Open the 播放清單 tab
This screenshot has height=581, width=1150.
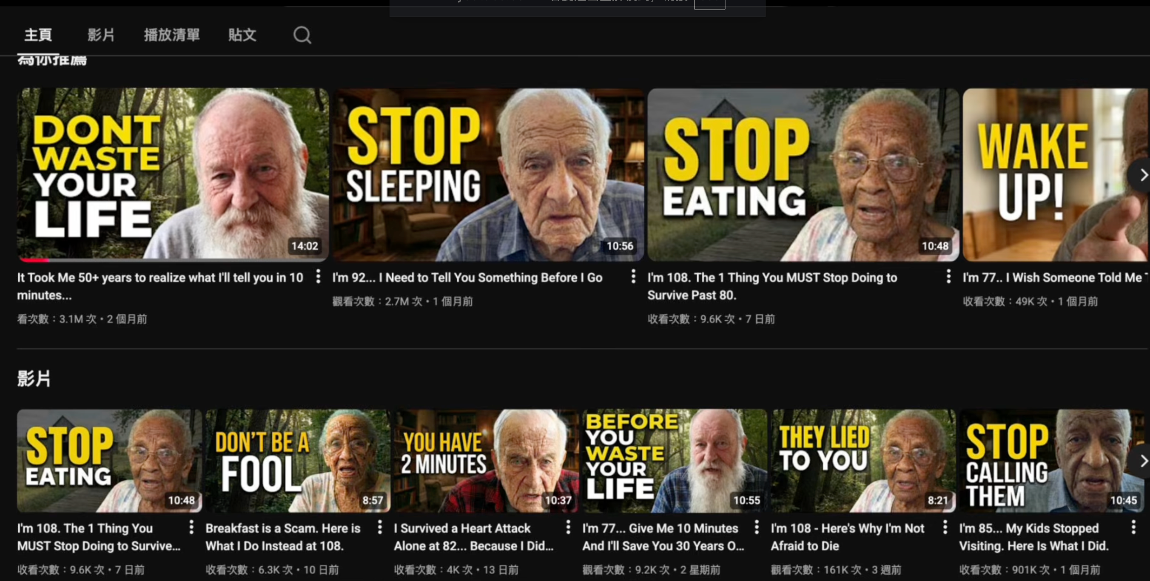(172, 35)
